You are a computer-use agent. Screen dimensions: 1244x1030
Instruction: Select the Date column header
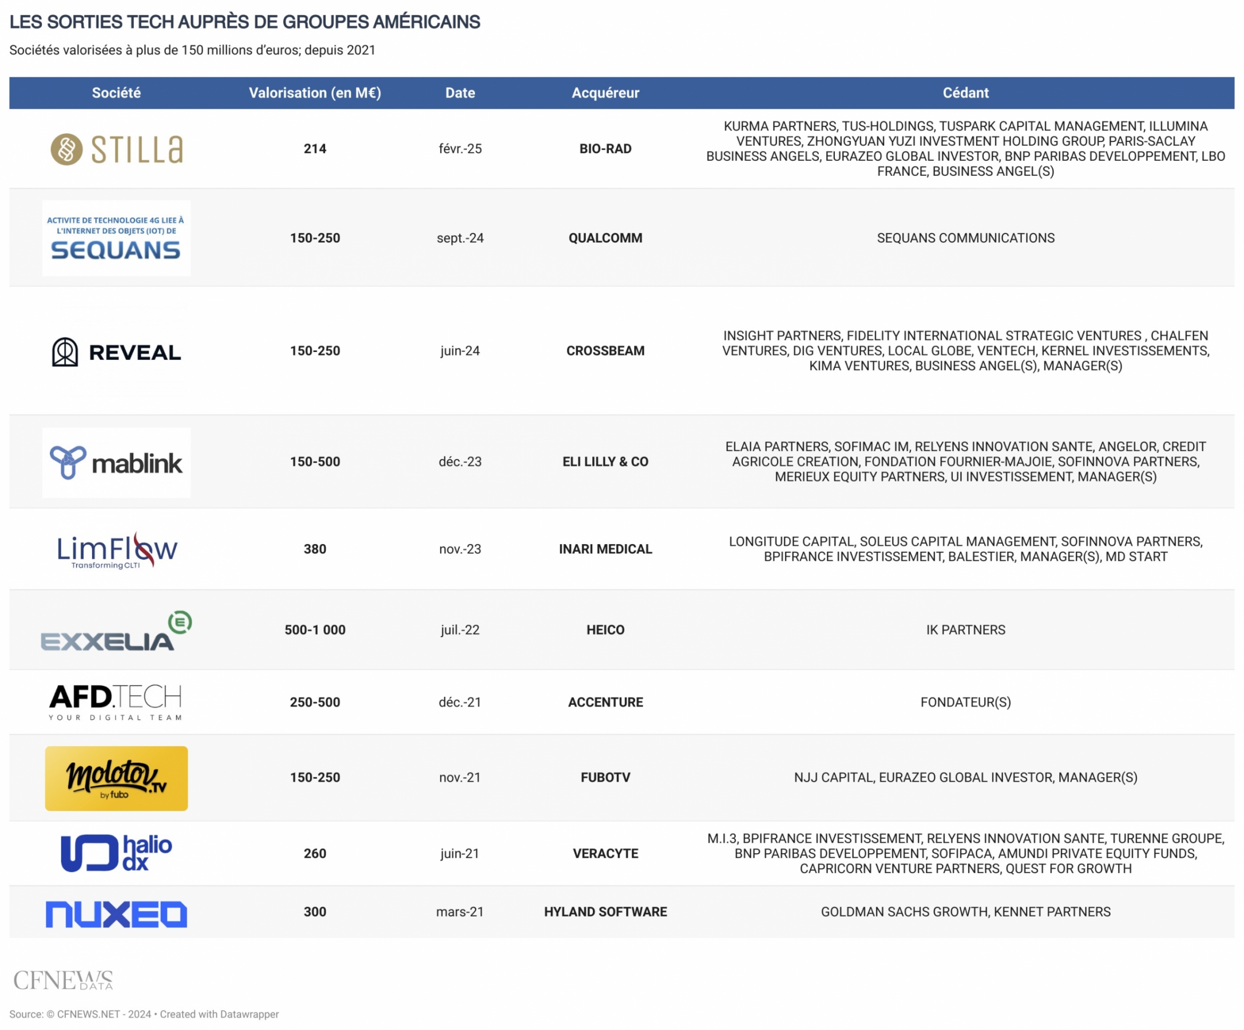460,93
